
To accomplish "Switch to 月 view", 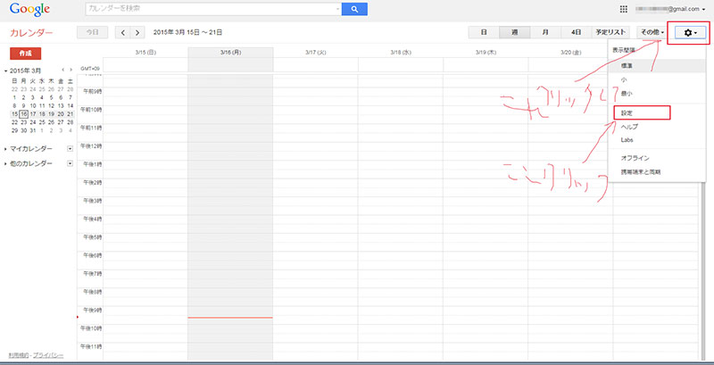I will click(x=545, y=32).
